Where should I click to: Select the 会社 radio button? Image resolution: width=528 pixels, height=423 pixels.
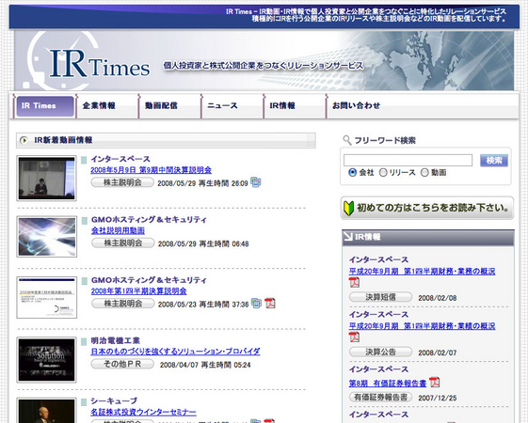[352, 173]
